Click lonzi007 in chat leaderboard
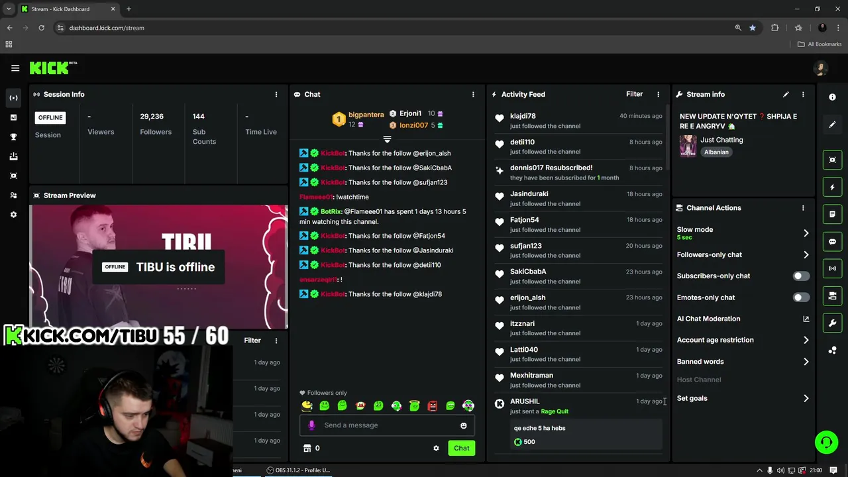848x477 pixels. [x=413, y=125]
